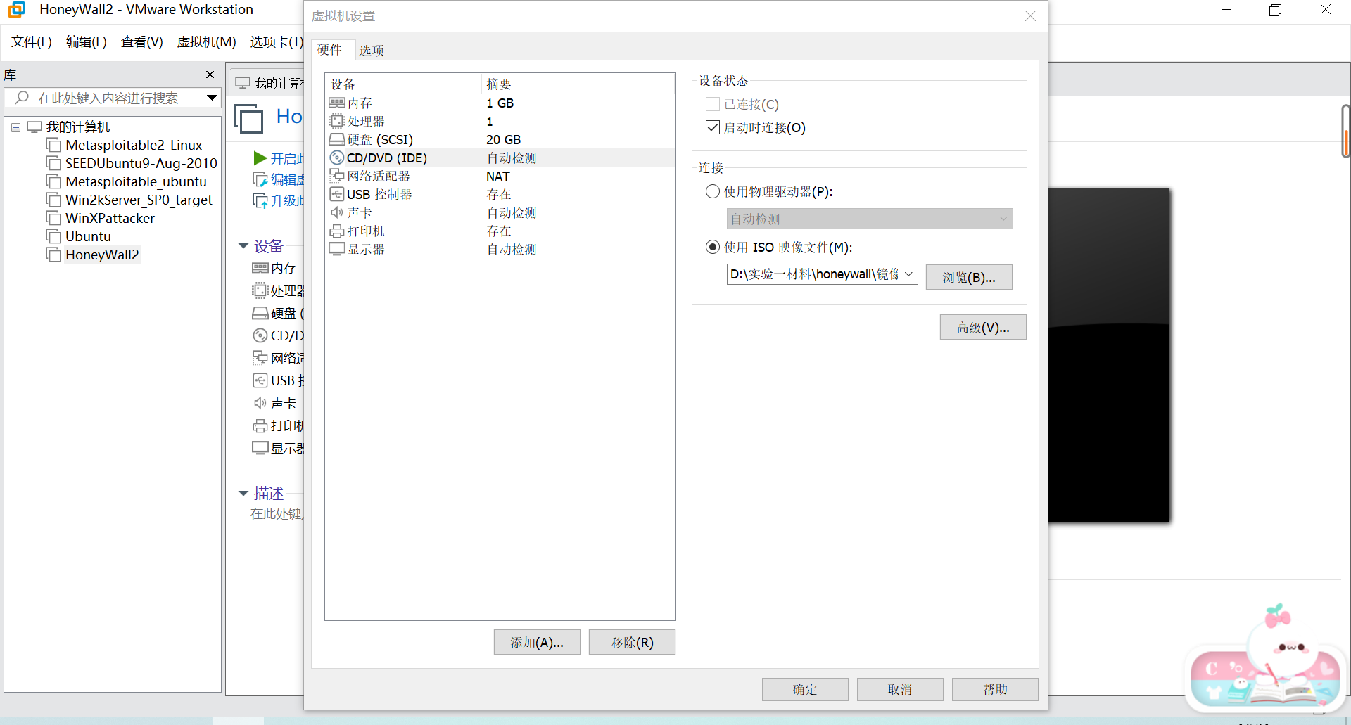This screenshot has height=725, width=1351.
Task: Click the 添加(A)... button
Action: tap(537, 642)
